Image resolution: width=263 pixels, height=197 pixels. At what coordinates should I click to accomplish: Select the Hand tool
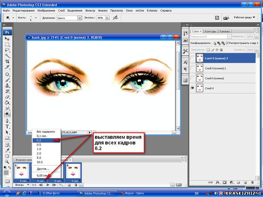click(7, 156)
